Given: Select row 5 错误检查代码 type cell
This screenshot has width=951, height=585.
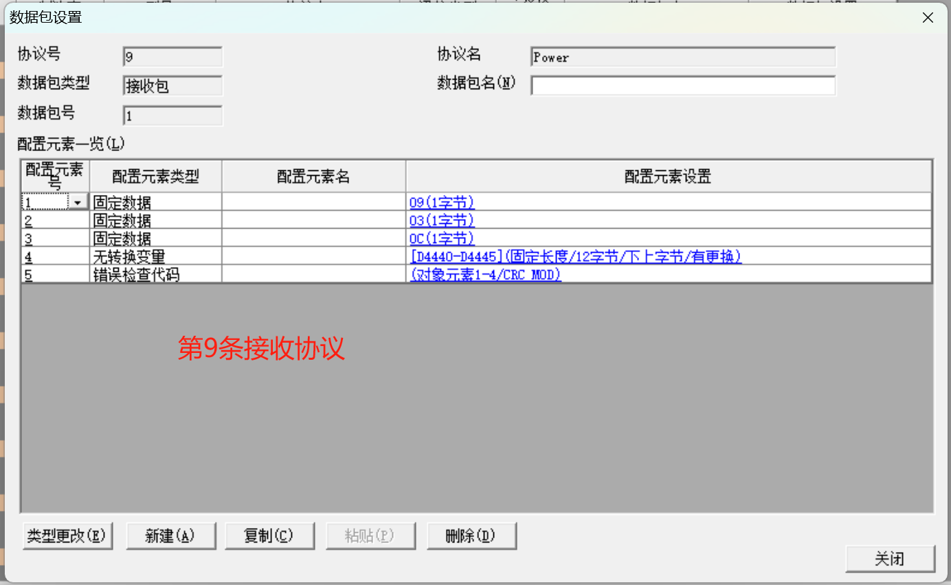Looking at the screenshot, I should pyautogui.click(x=156, y=275).
